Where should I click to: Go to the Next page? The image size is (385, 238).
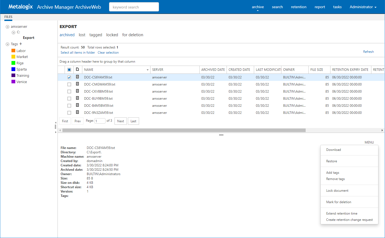[121, 121]
